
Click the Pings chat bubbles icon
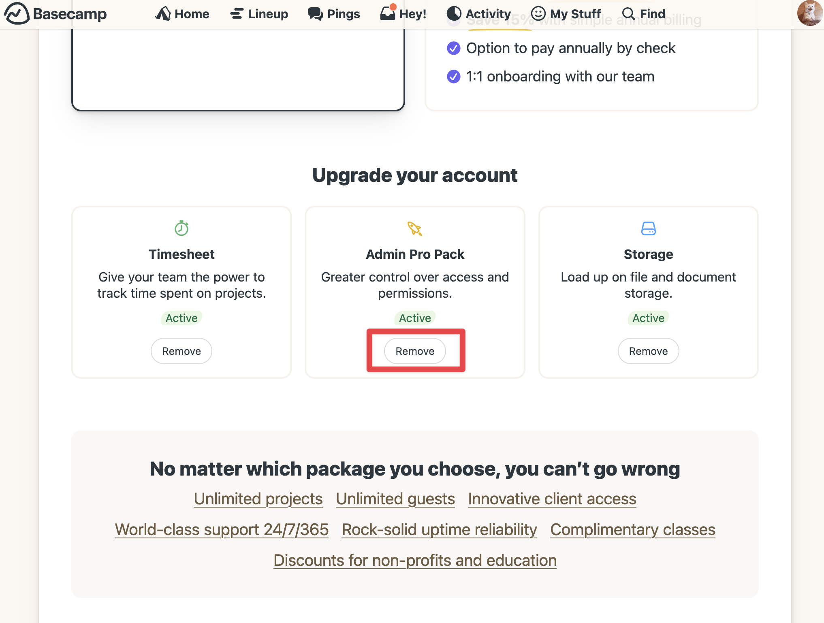[x=315, y=13]
